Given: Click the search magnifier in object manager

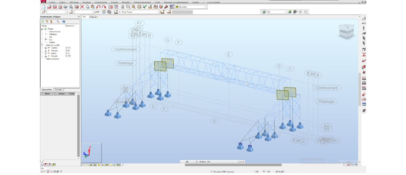Looking at the screenshot, I should click(x=58, y=22).
